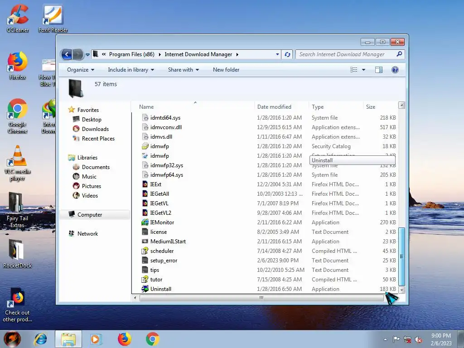Select Videos library in the navigation pane
Image resolution: width=464 pixels, height=348 pixels.
point(90,196)
